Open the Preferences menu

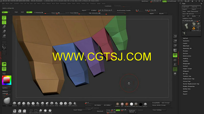point(63,4)
